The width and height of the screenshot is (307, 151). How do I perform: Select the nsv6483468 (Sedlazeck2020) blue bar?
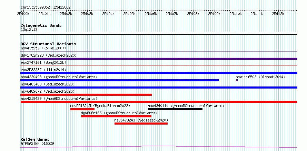[159, 88]
